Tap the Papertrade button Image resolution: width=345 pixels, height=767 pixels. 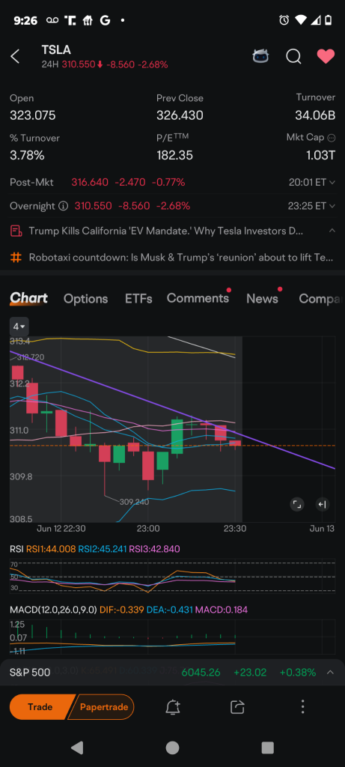point(102,707)
